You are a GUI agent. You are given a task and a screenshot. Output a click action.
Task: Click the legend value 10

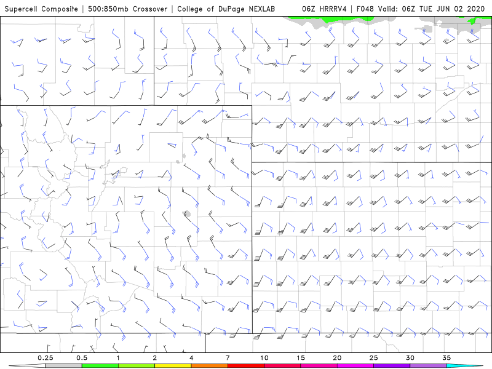click(x=264, y=358)
